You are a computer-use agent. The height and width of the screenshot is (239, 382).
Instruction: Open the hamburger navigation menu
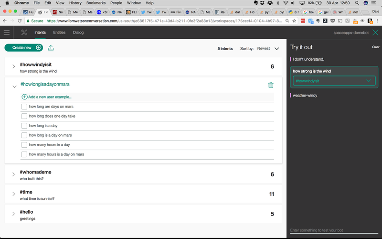click(7, 33)
